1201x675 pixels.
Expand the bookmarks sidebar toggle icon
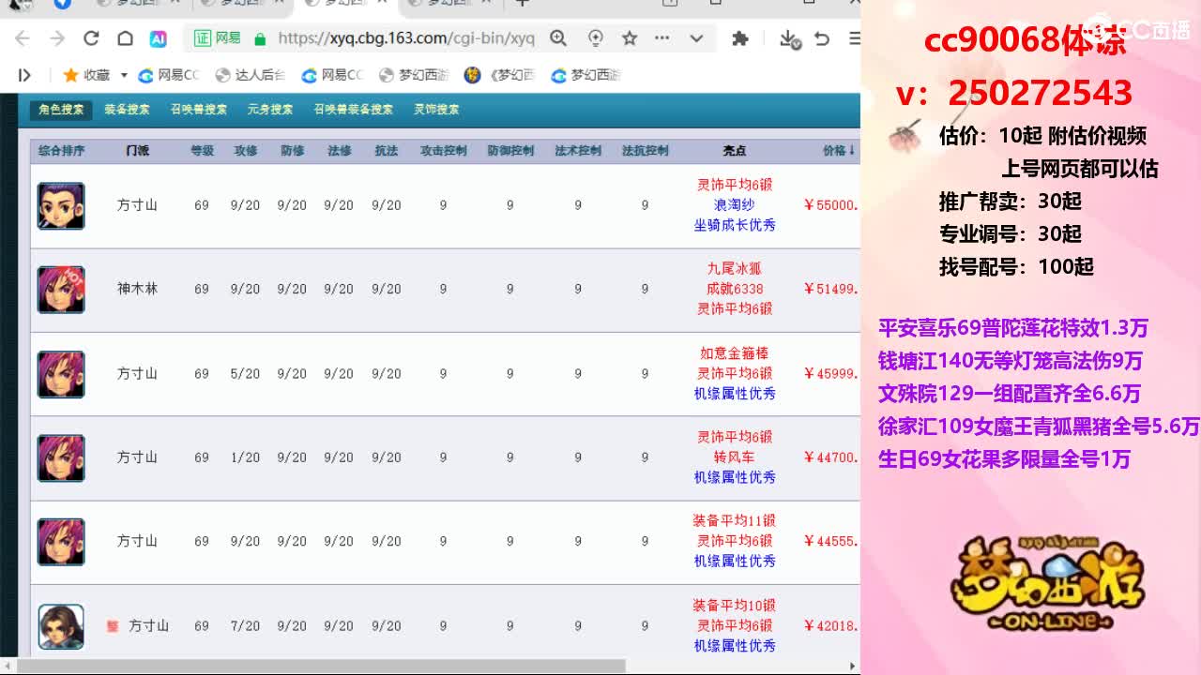[x=24, y=75]
